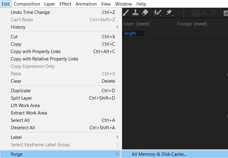Enable Local Axis Mode icon
The width and height of the screenshot is (228, 158).
pos(195,13)
